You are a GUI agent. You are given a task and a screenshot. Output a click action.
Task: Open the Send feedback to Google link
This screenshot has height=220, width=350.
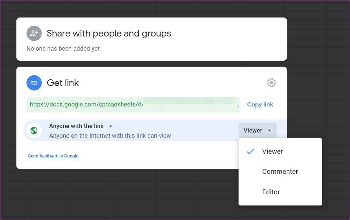tap(53, 156)
